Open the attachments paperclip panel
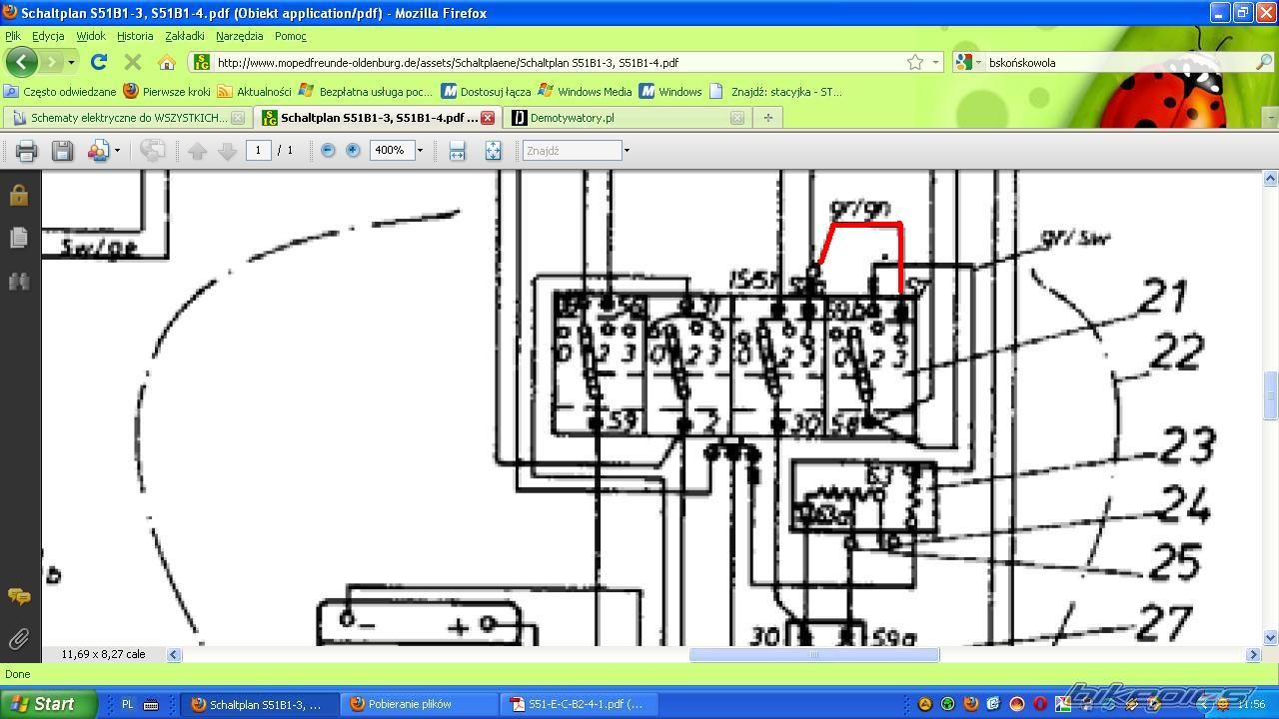This screenshot has width=1279, height=719. [x=18, y=638]
